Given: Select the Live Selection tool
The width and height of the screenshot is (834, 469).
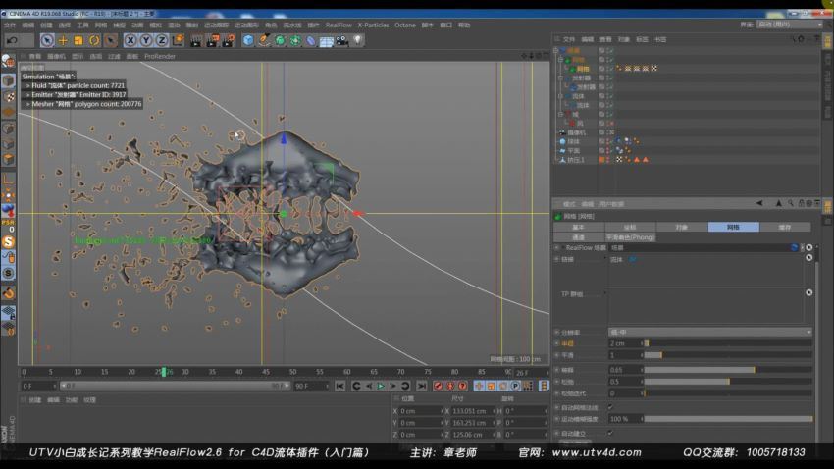Looking at the screenshot, I should coord(47,40).
